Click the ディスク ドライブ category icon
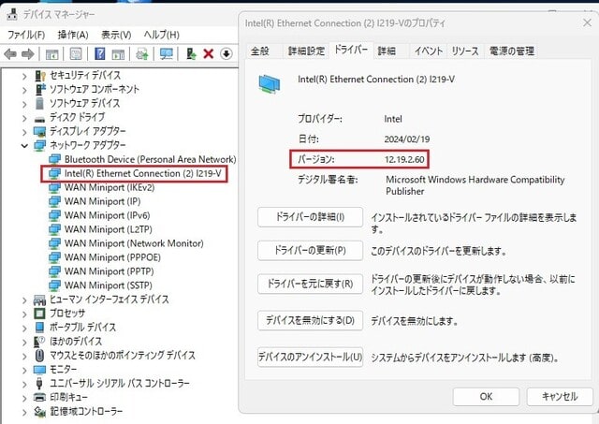 click(x=39, y=119)
